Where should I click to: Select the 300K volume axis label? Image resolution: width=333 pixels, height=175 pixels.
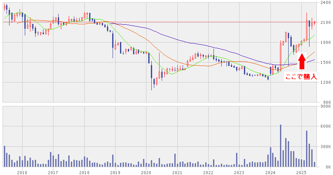326,147
